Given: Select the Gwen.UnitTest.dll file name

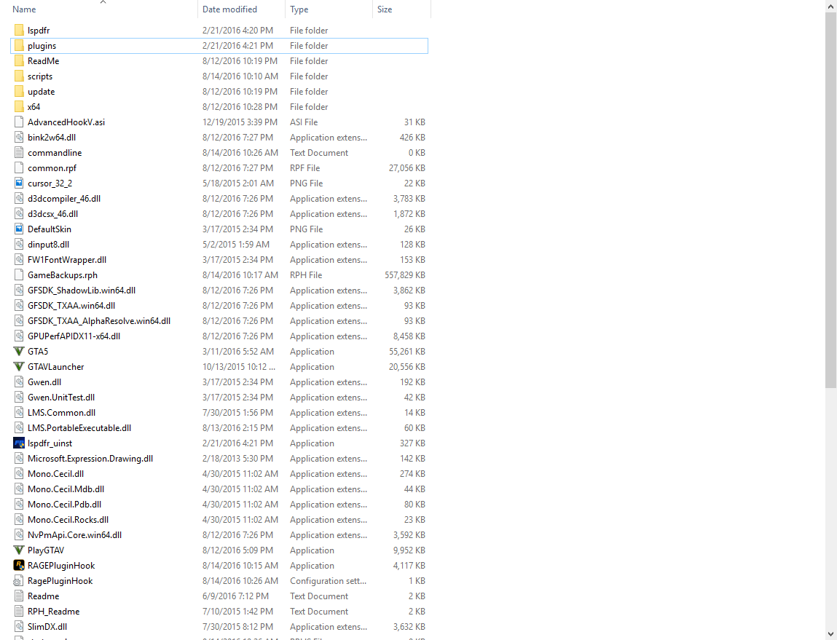Looking at the screenshot, I should click(x=61, y=398).
